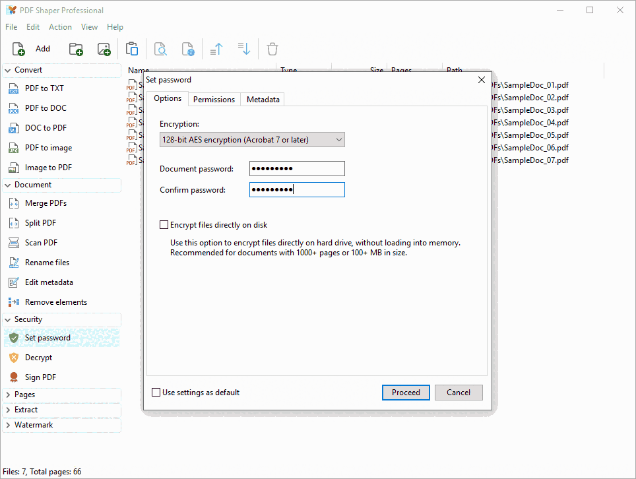Screen dimensions: 636x479
Task: Enable Encrypt files directly on disk
Action: pyautogui.click(x=164, y=224)
